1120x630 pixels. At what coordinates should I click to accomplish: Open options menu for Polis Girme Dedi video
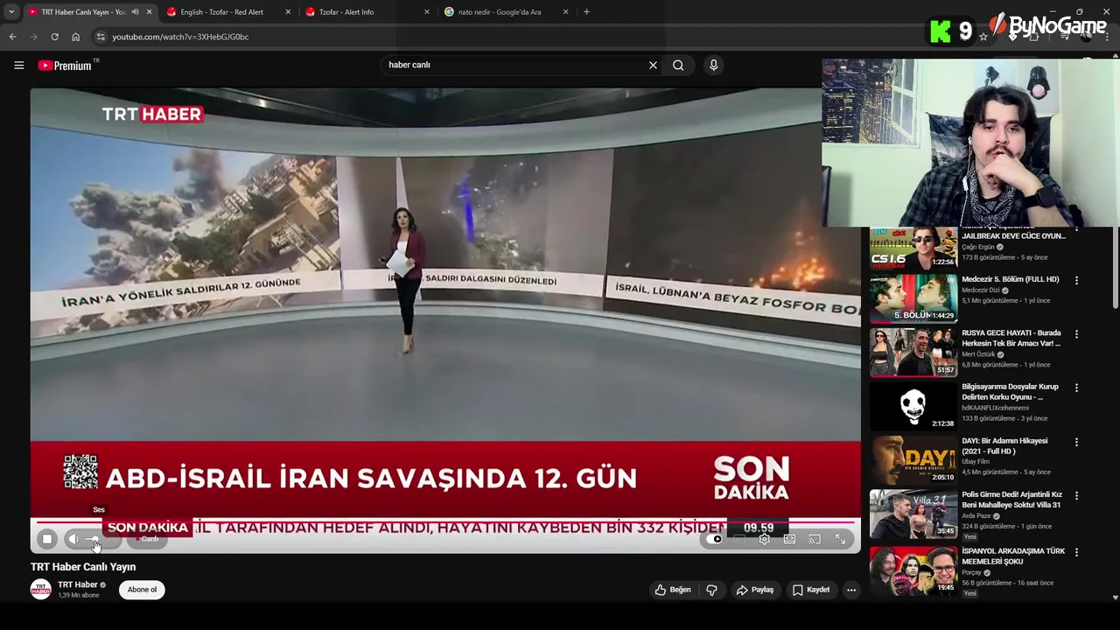pos(1076,495)
